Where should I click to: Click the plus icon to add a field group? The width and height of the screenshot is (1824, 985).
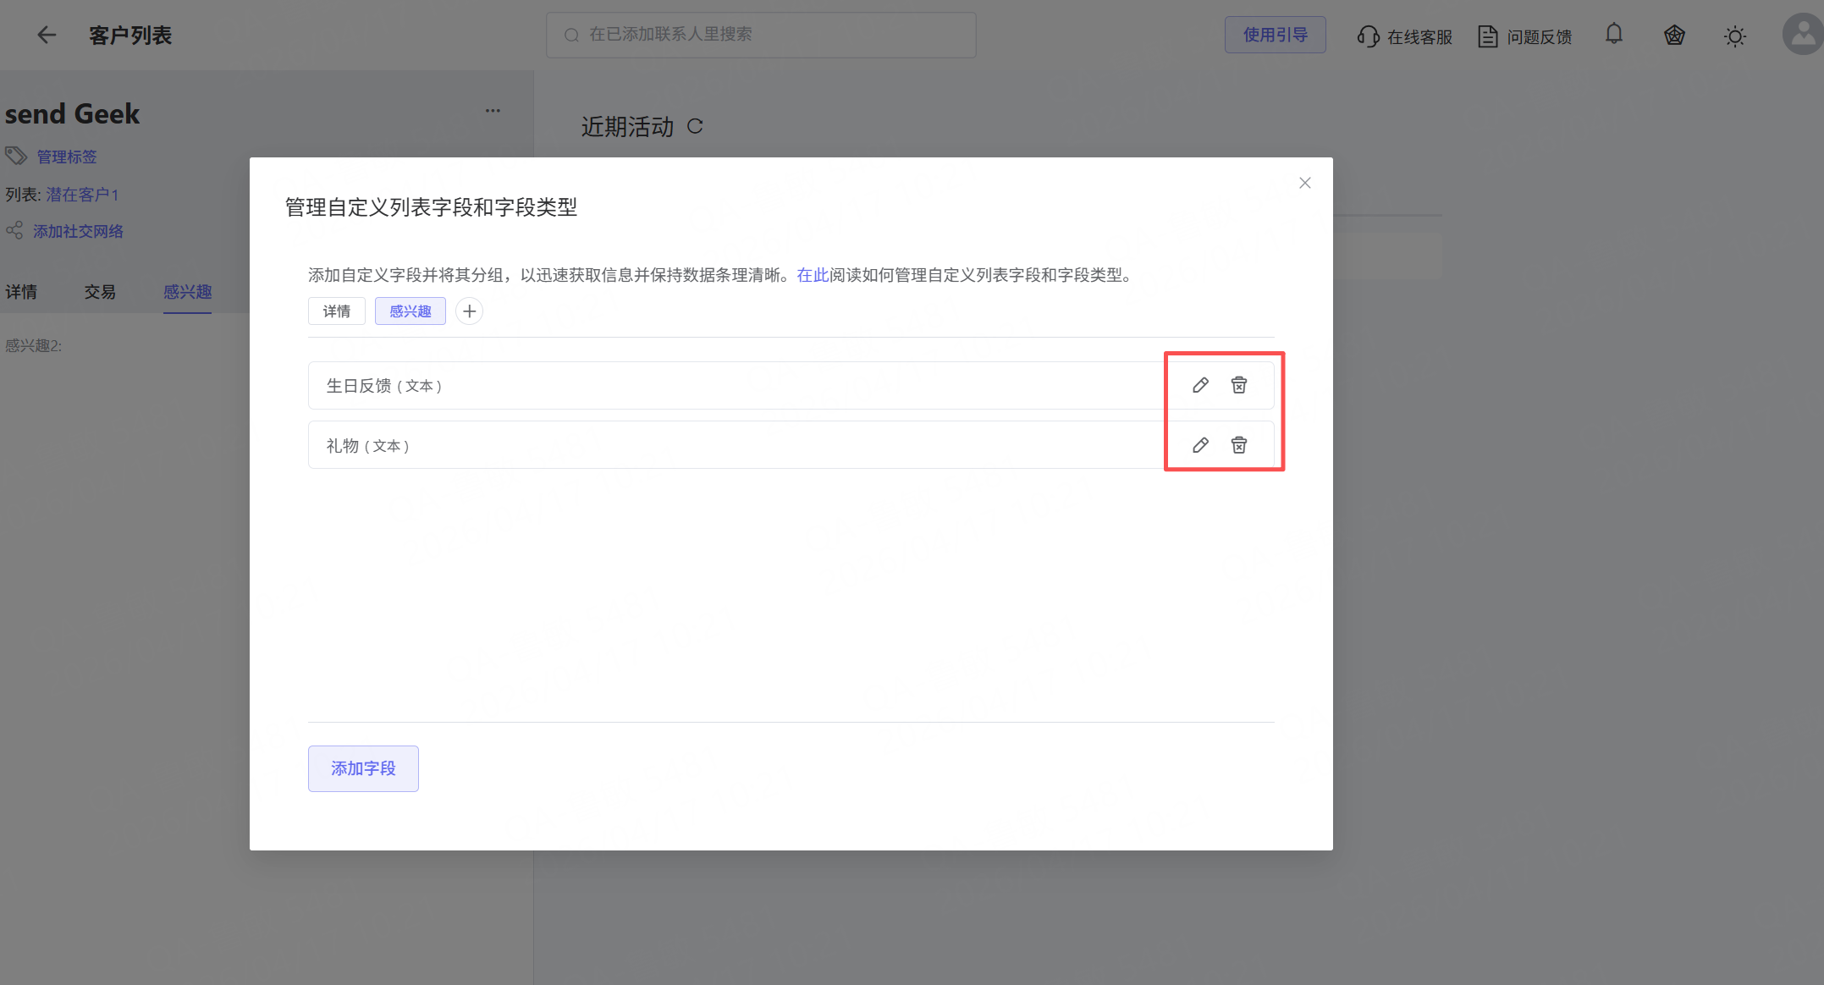coord(470,311)
